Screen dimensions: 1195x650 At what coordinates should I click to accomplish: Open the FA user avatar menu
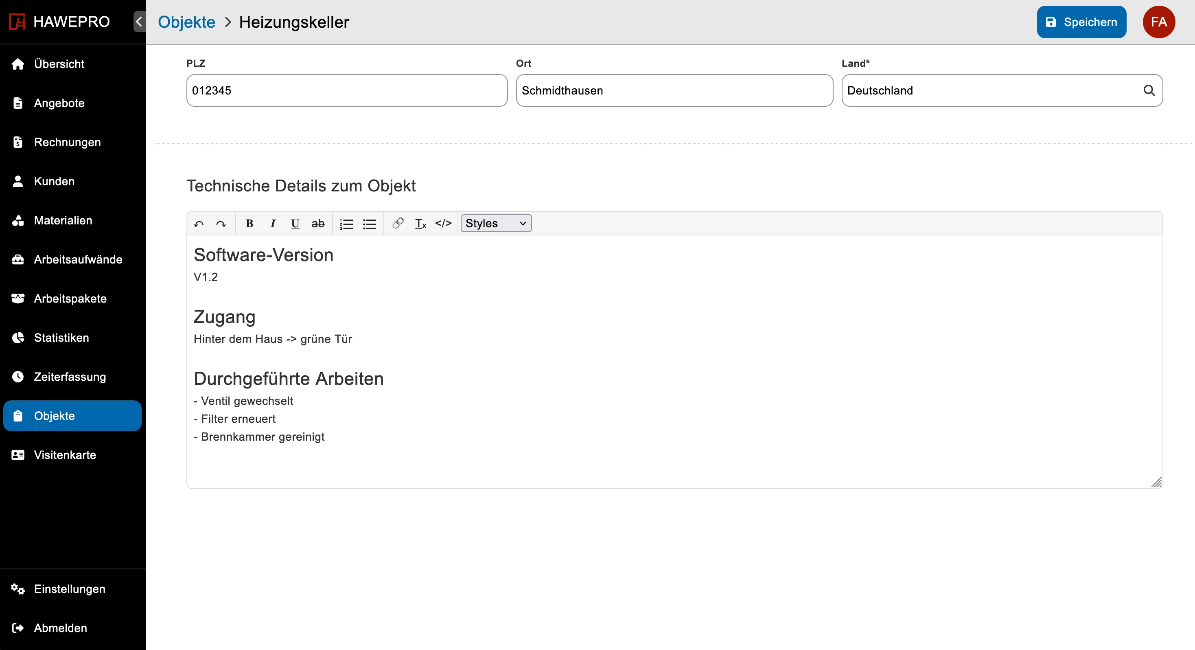tap(1159, 22)
